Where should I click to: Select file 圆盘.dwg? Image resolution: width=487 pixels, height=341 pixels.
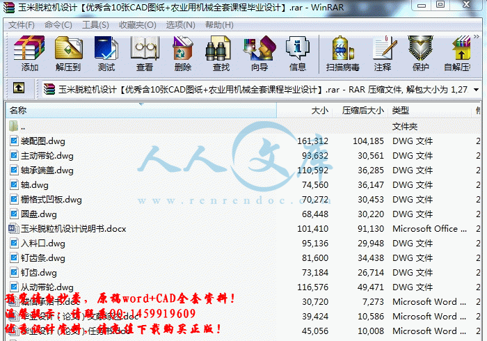[x=243, y=214]
